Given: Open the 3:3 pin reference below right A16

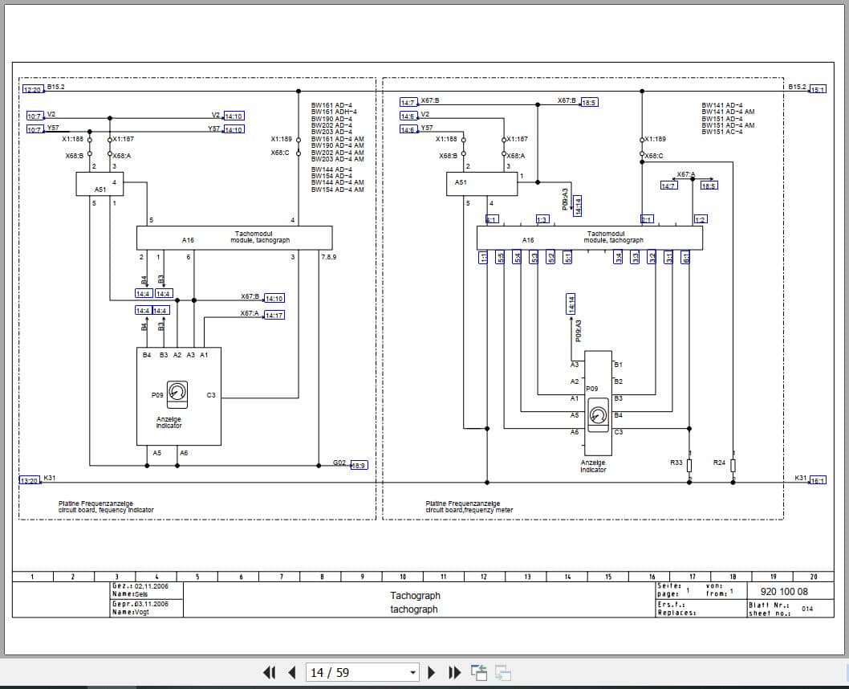Looking at the screenshot, I should [635, 257].
